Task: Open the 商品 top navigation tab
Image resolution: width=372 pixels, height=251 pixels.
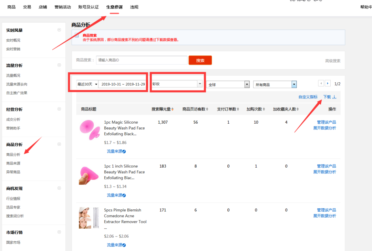Action: 11,7
